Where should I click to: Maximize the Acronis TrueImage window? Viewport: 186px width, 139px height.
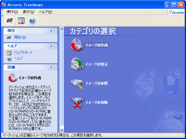174,5
